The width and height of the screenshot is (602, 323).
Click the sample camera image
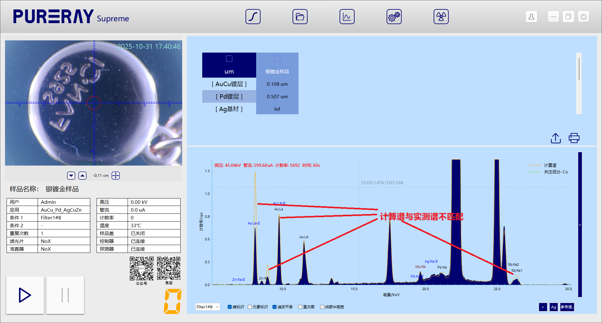(93, 103)
